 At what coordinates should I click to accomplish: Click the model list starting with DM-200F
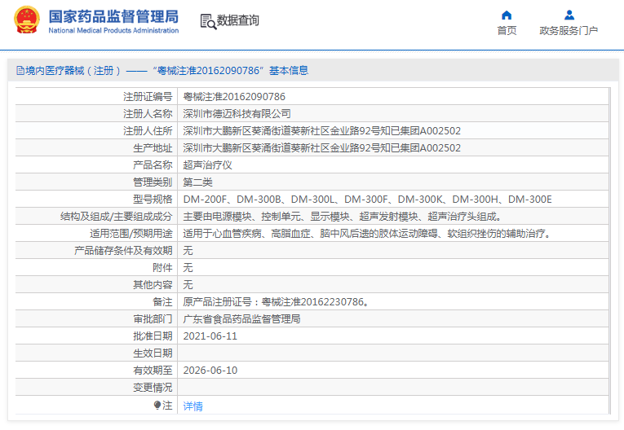(367, 199)
